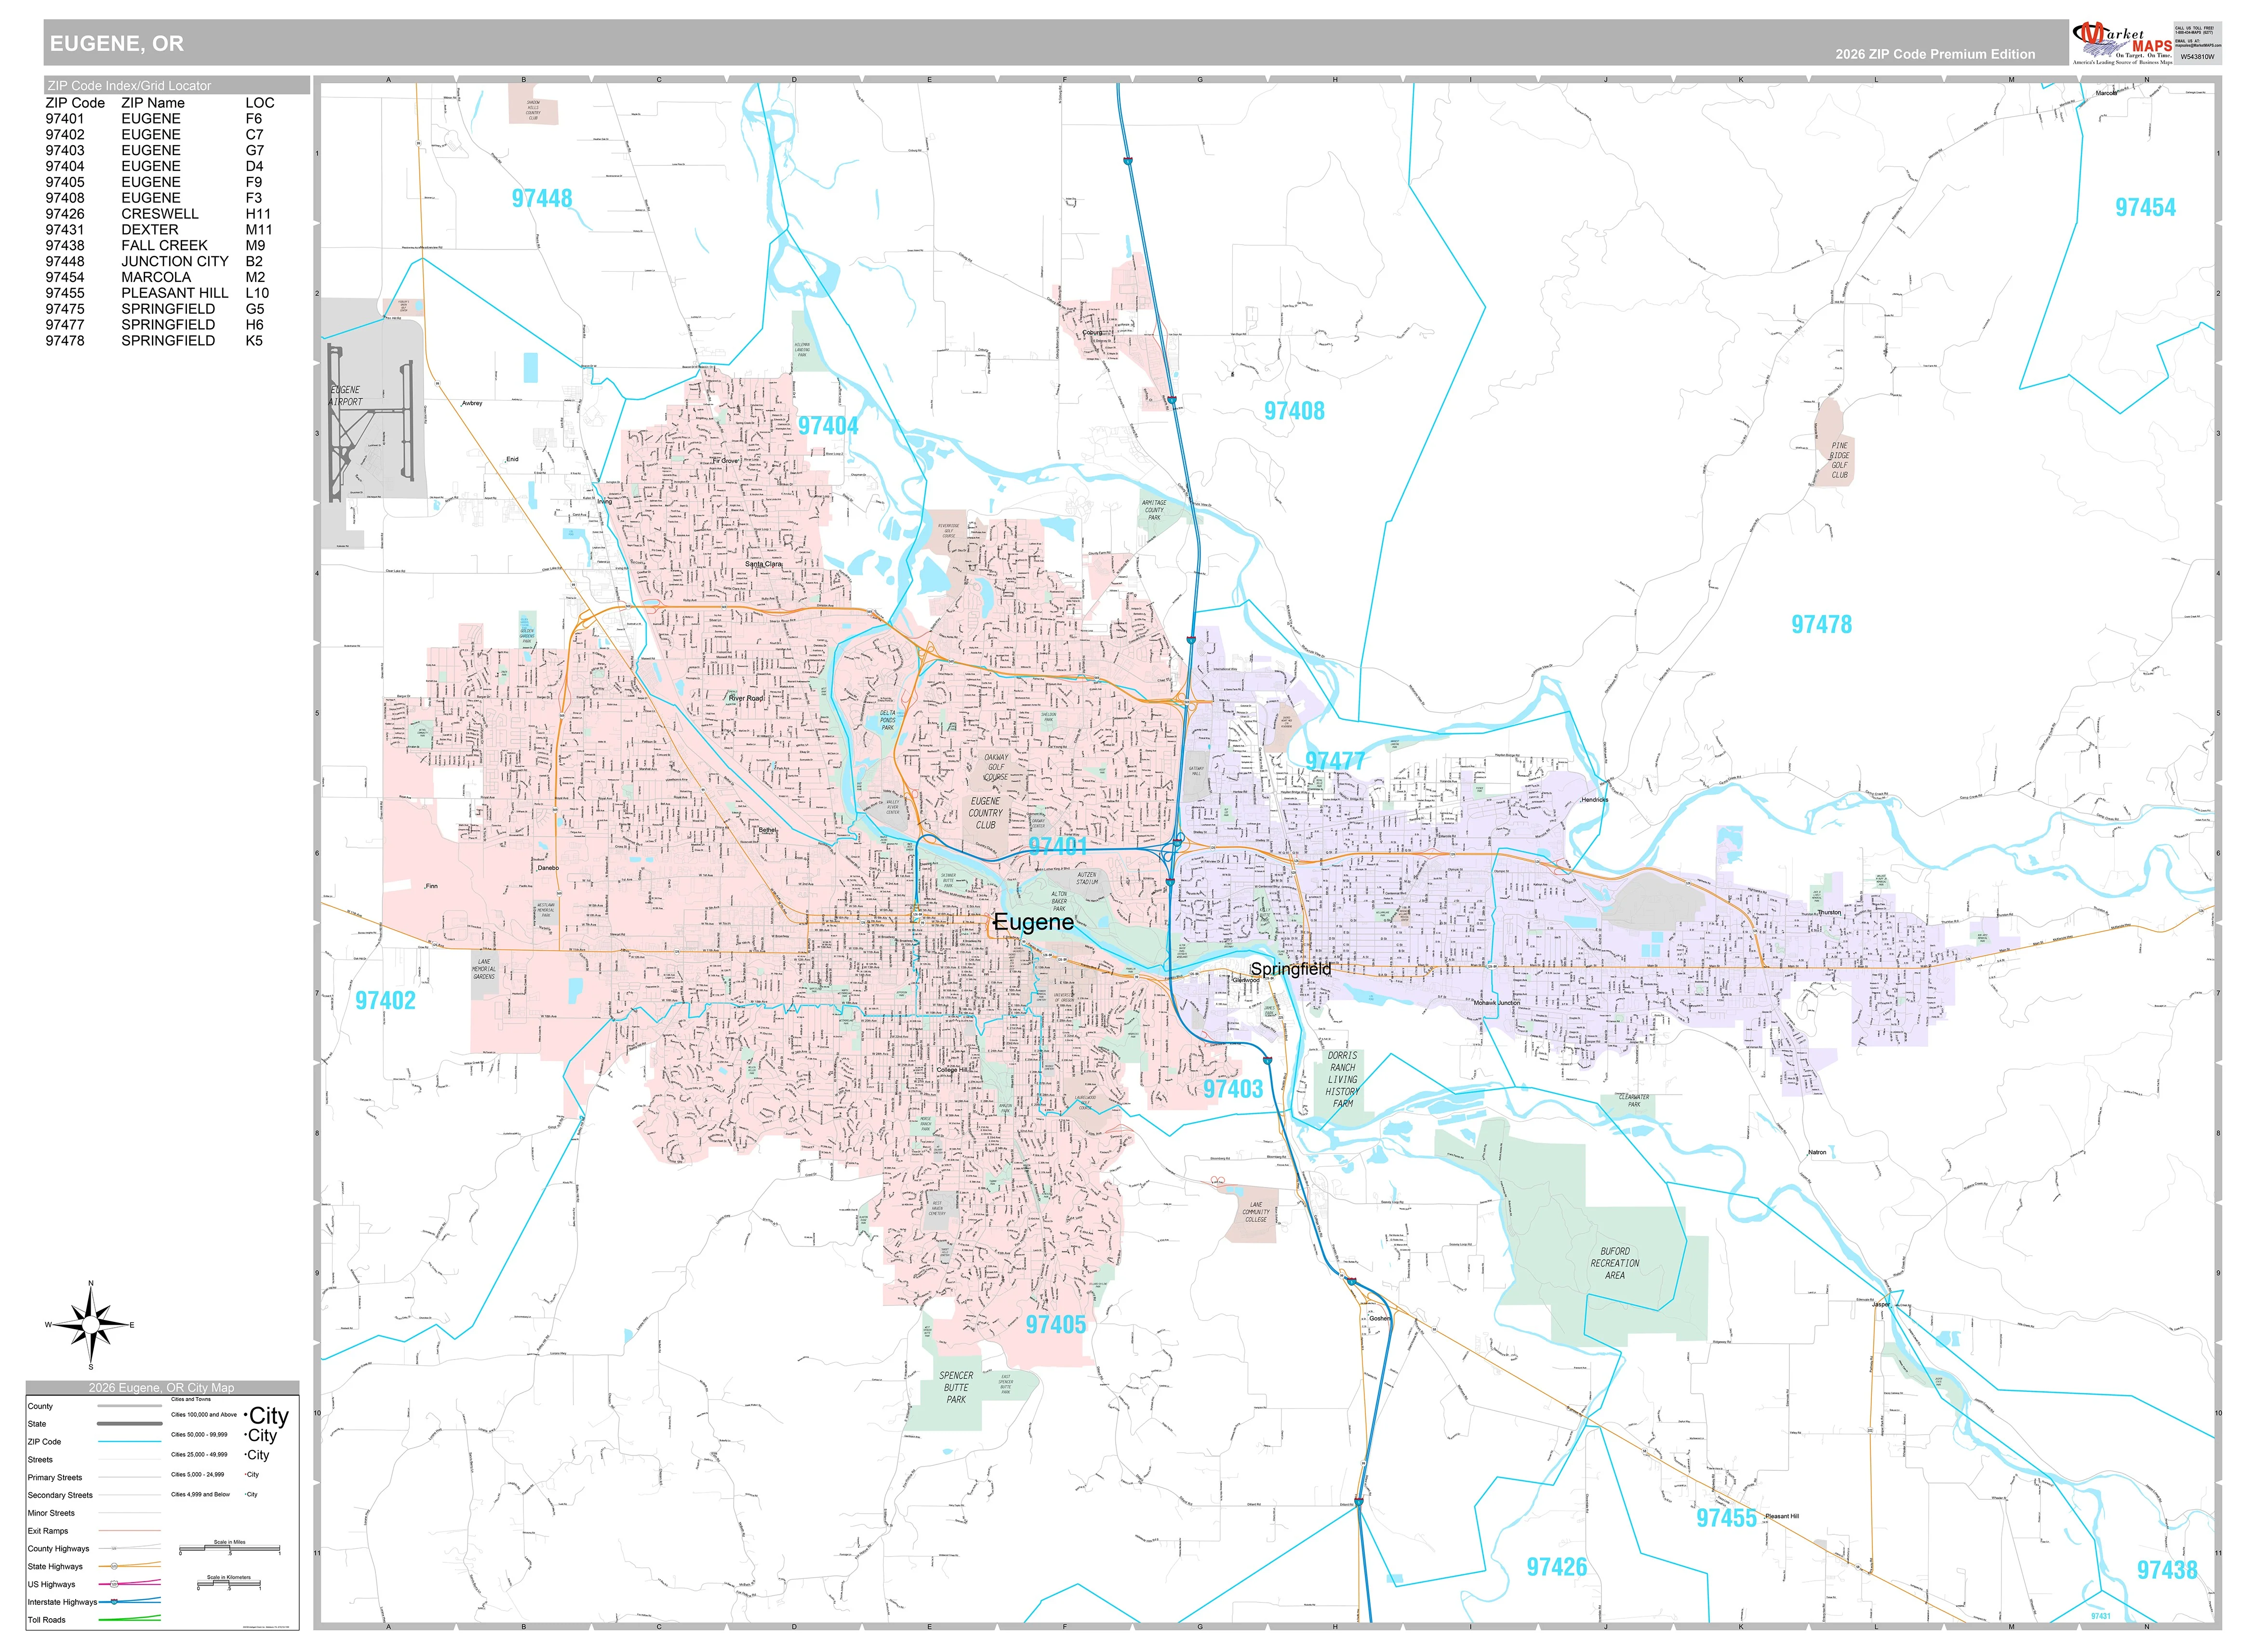Viewport: 2253px width, 1652px height.
Task: Click the Interstate Highways legend label
Action: click(62, 1602)
